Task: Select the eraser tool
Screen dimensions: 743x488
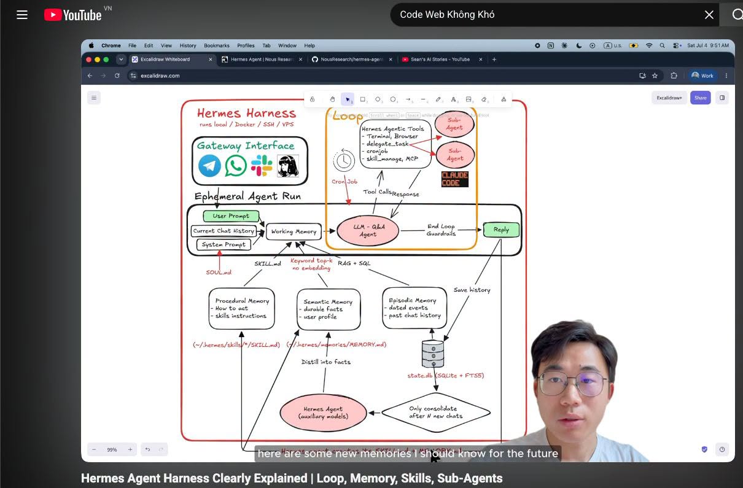Action: (x=484, y=99)
